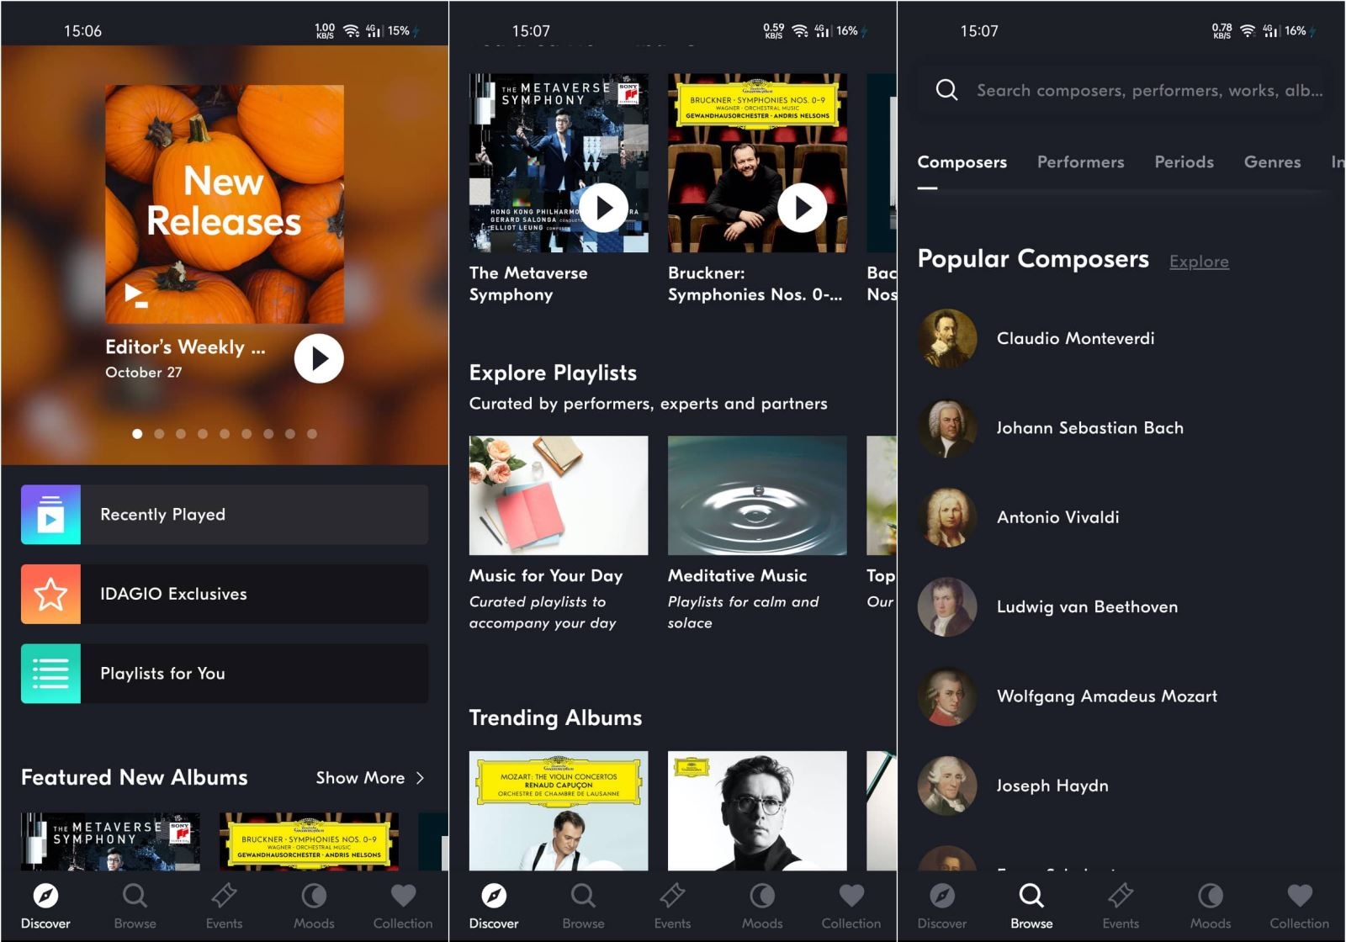1346x942 pixels.
Task: Tap Discover compass in middle screen
Action: tap(494, 896)
